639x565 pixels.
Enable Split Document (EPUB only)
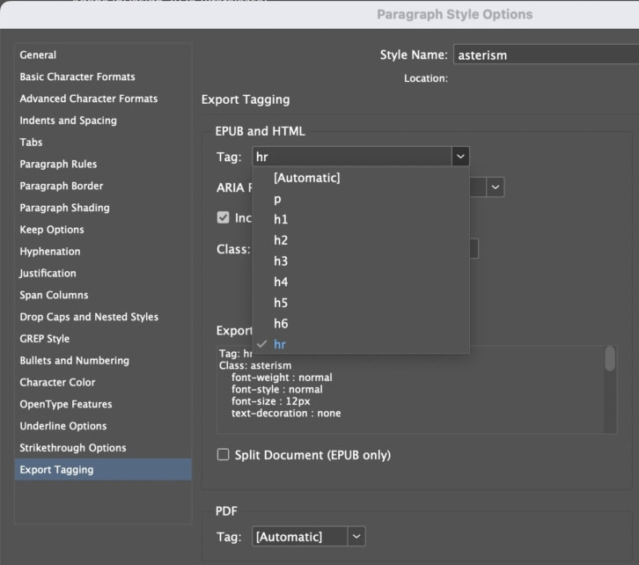(223, 455)
